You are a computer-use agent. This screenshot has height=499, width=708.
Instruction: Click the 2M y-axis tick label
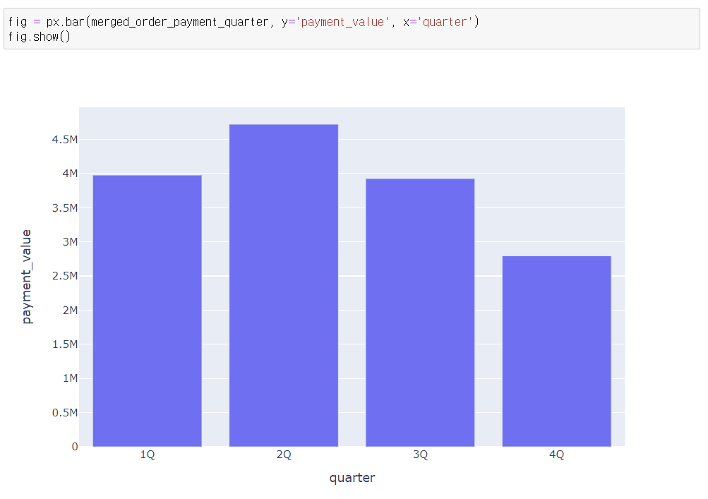pyautogui.click(x=71, y=311)
